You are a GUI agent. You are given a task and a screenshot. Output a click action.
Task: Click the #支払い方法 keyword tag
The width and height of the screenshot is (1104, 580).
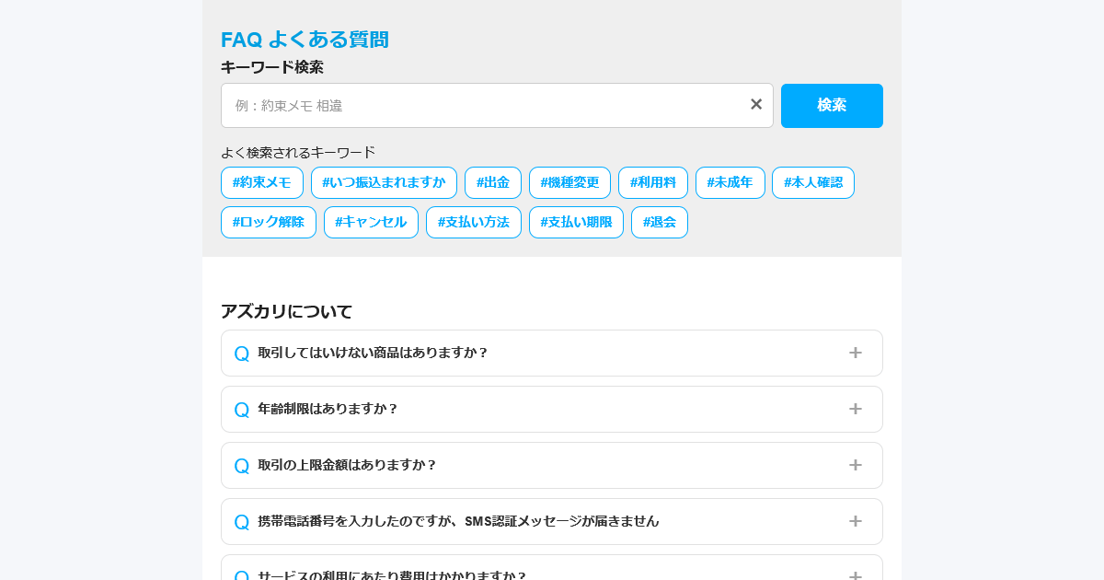click(x=474, y=222)
